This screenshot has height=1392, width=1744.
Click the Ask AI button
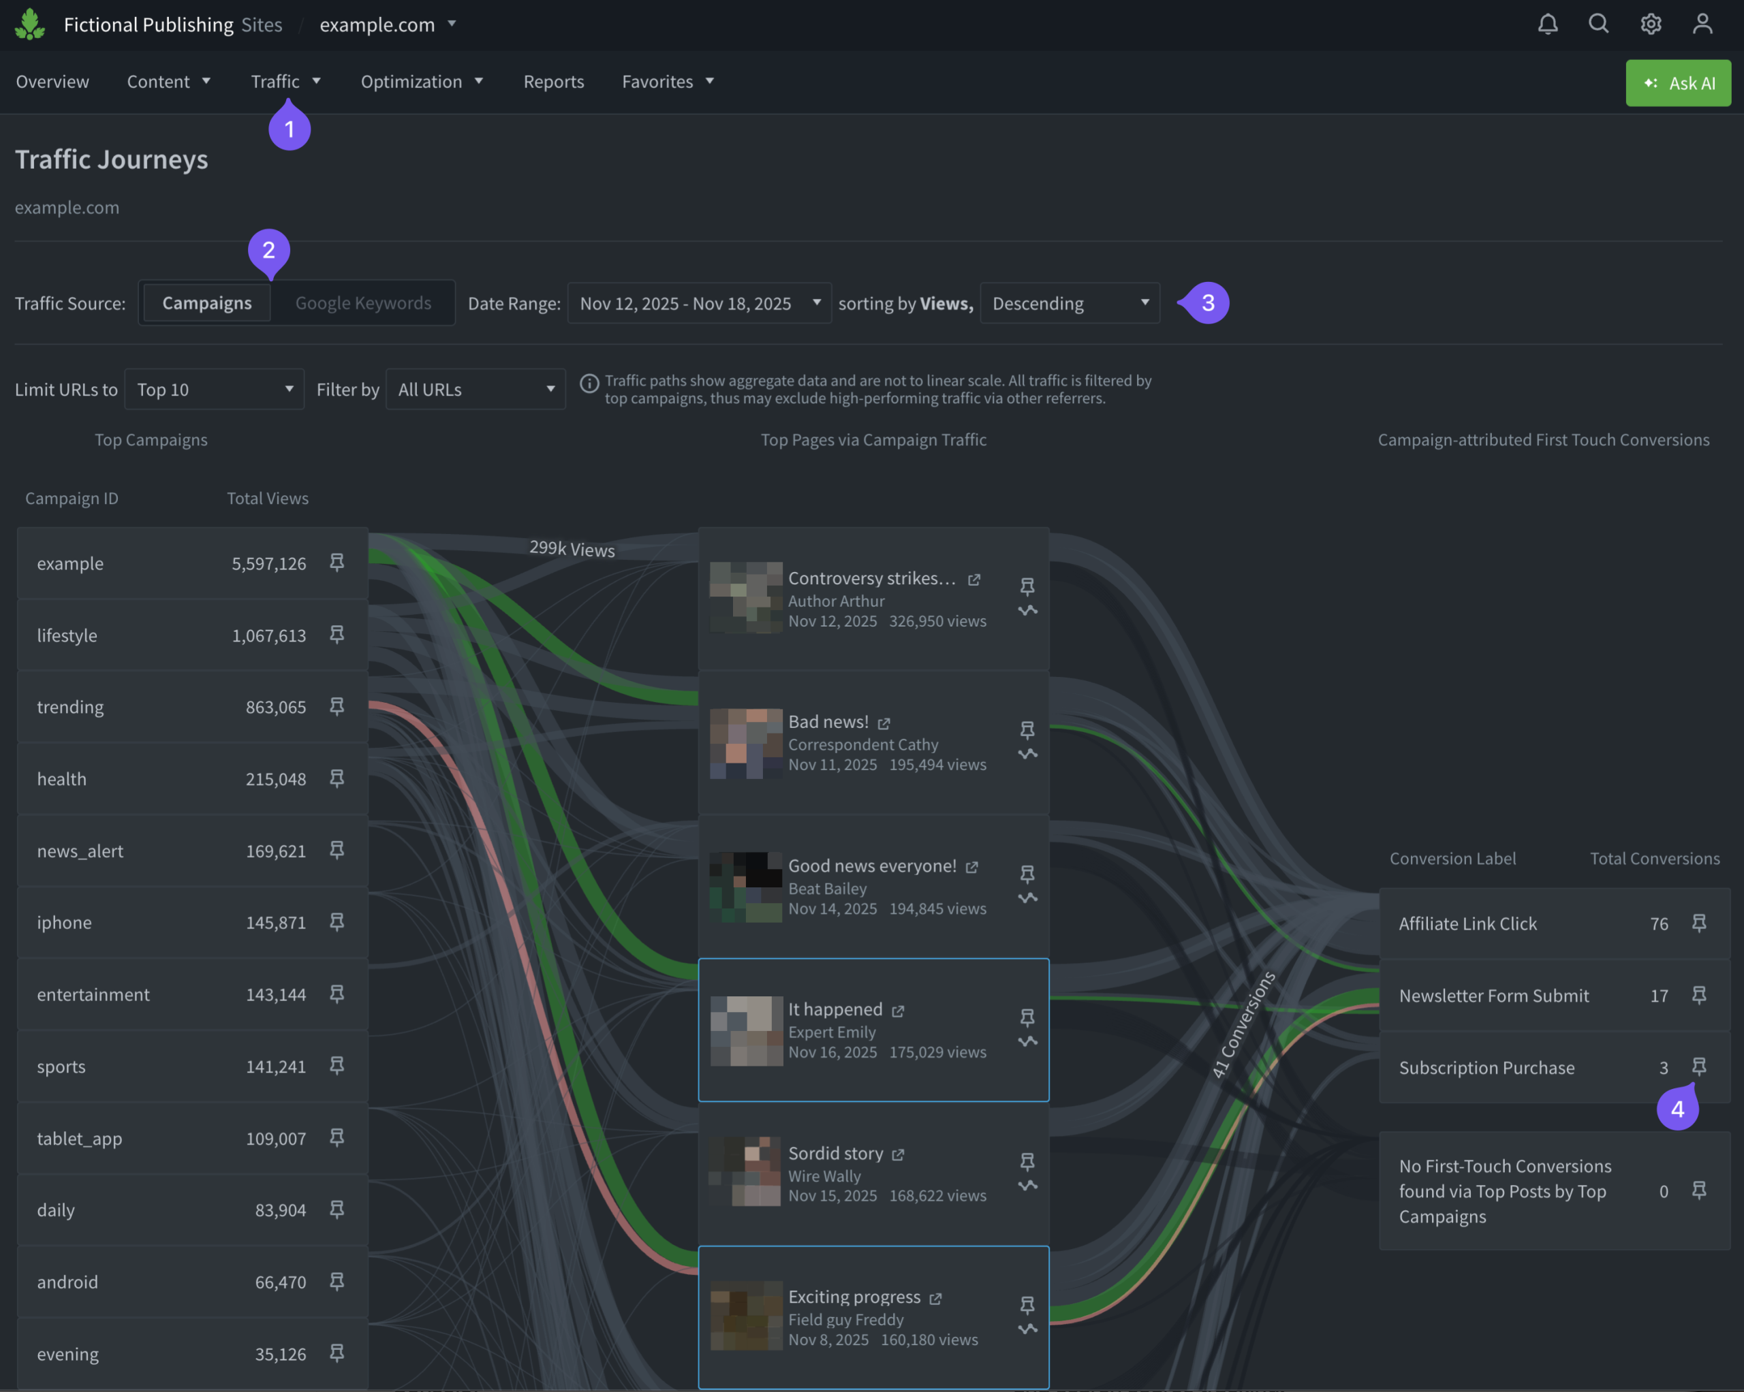click(1678, 83)
